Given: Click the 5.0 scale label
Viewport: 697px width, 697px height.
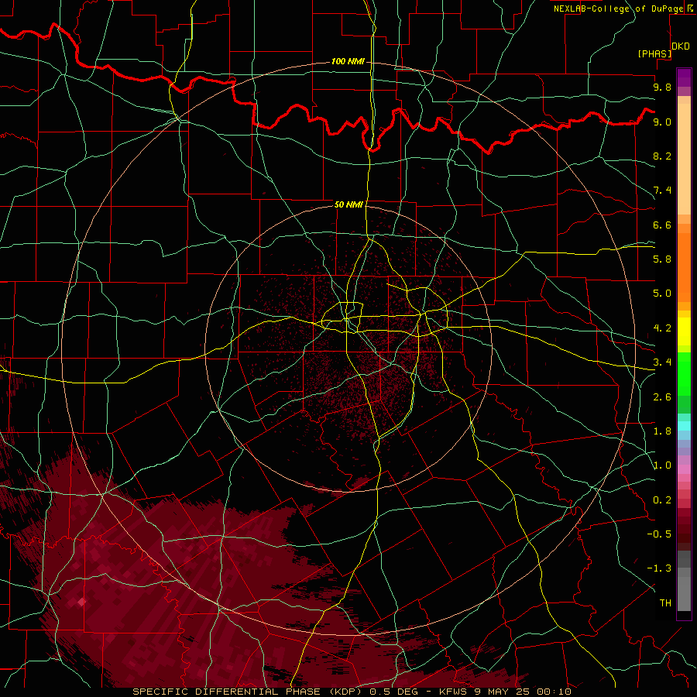Looking at the screenshot, I should coord(662,294).
